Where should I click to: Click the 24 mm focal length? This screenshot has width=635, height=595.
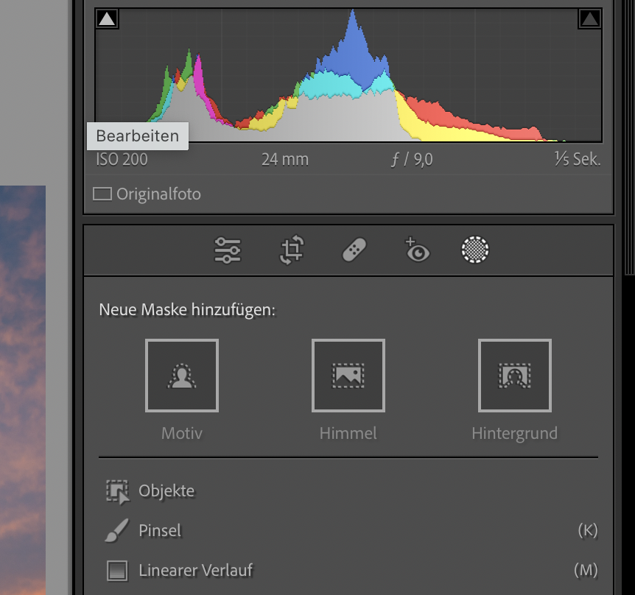coord(285,160)
